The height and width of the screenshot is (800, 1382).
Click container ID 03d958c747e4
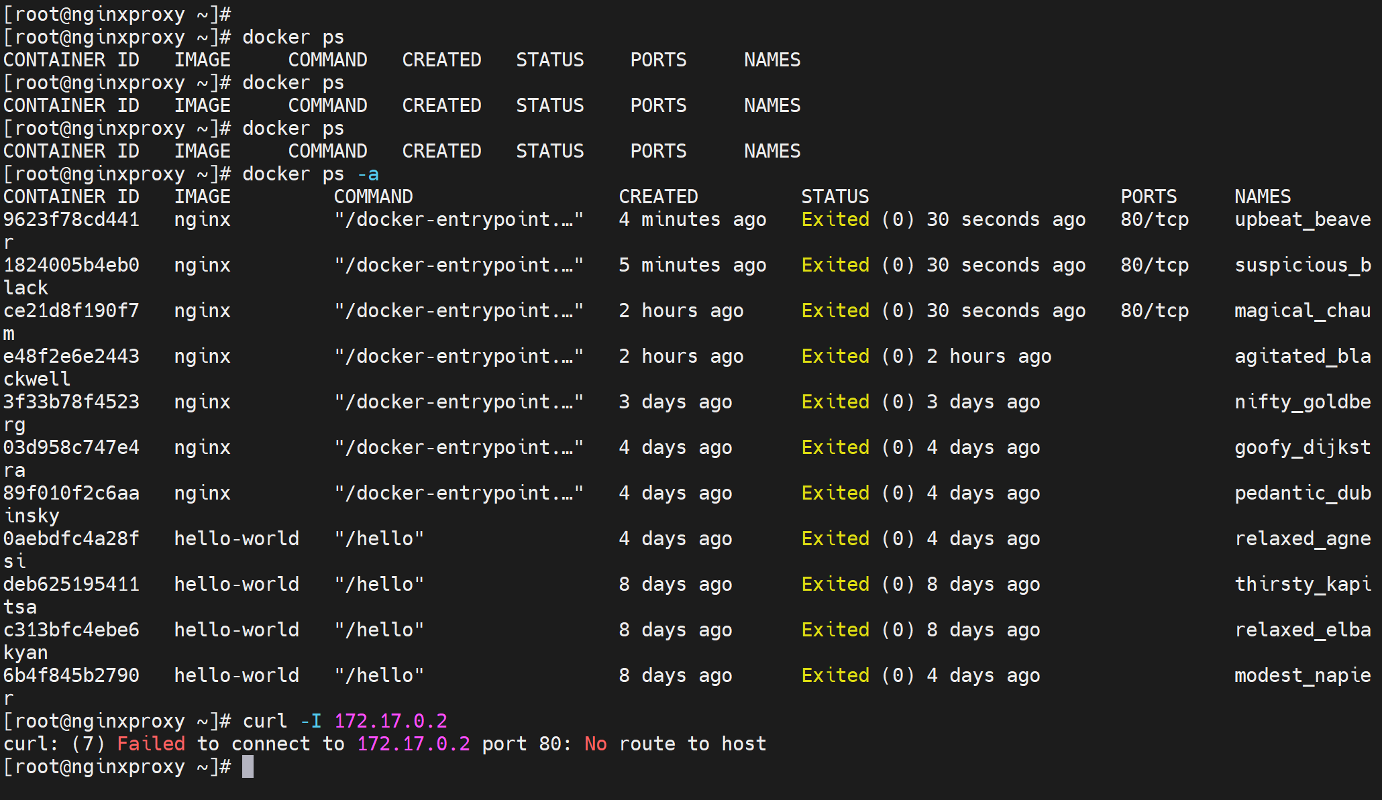pos(71,447)
